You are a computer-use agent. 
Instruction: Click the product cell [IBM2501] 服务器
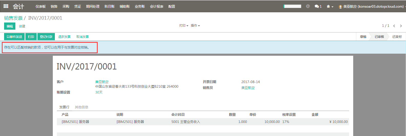point(75,122)
